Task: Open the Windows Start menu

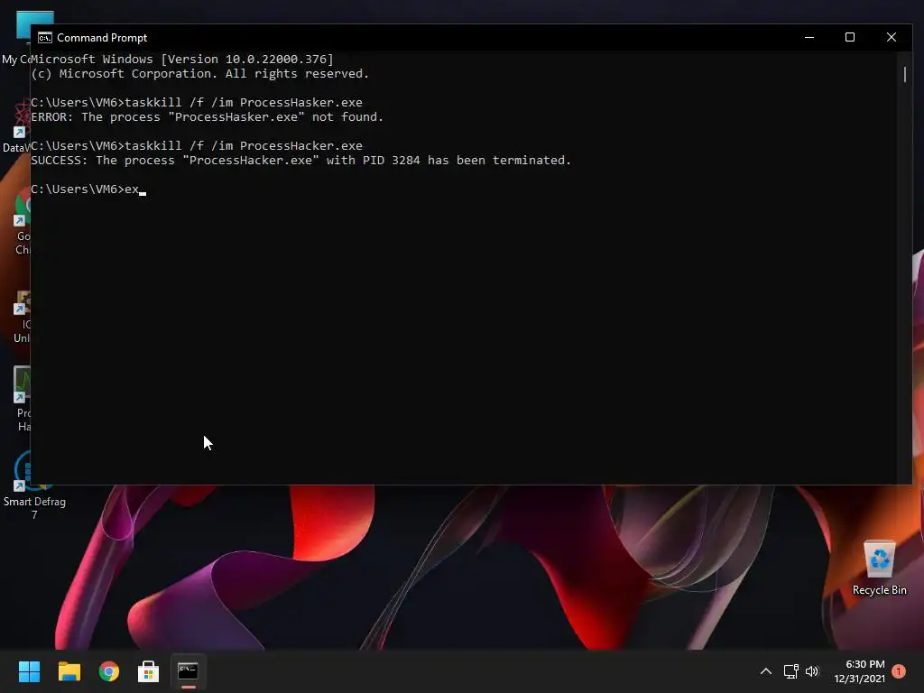Action: [29, 671]
